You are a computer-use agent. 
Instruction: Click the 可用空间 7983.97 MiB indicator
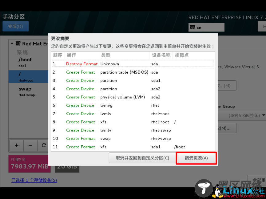[x=30, y=164]
